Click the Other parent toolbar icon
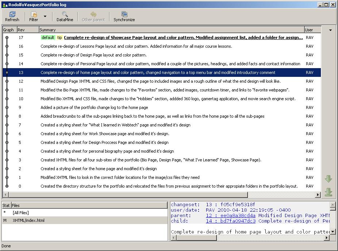 (93, 16)
